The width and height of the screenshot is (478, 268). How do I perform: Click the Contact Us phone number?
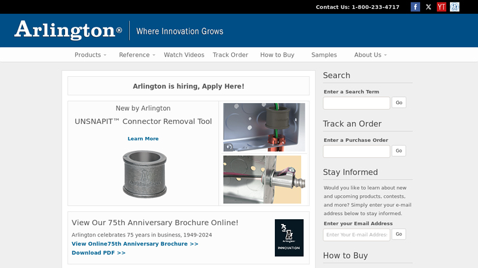[x=375, y=7]
